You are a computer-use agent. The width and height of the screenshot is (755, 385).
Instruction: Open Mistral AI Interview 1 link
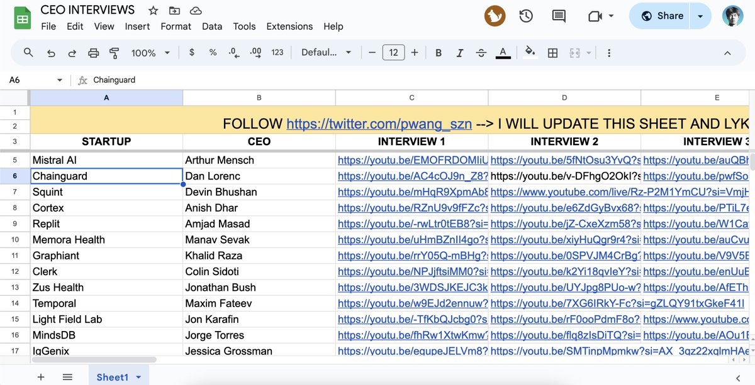[x=413, y=160]
